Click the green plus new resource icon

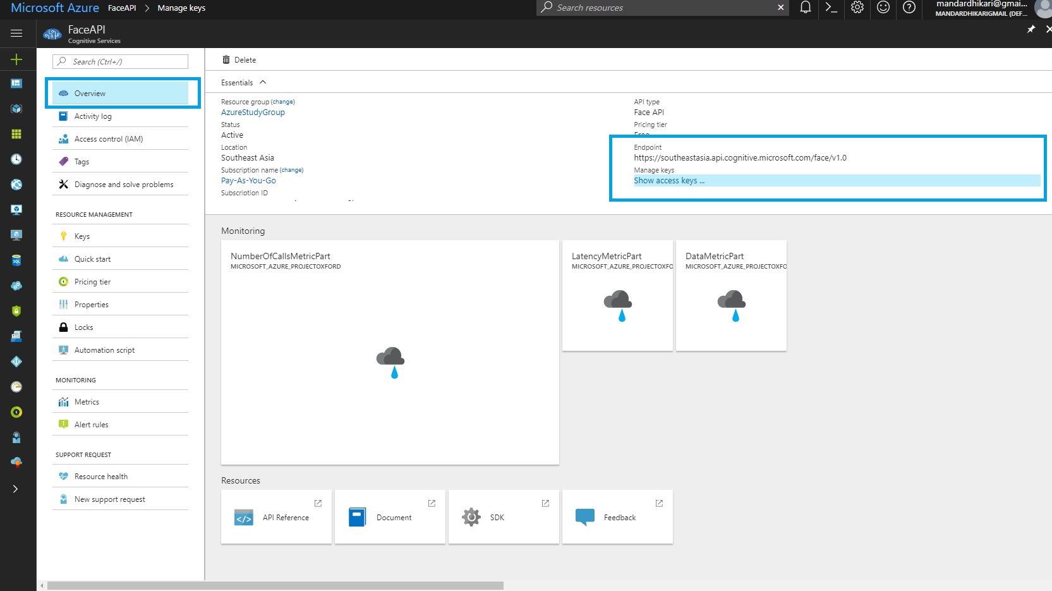(16, 59)
